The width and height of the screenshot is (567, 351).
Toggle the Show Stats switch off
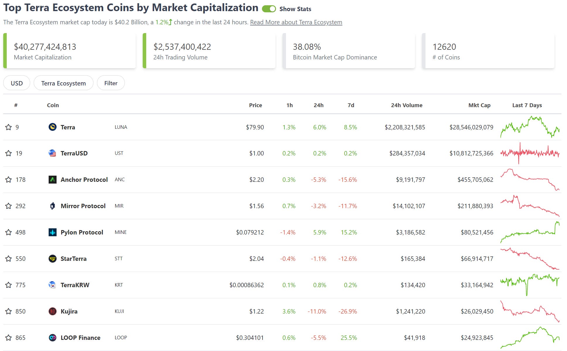(x=269, y=9)
